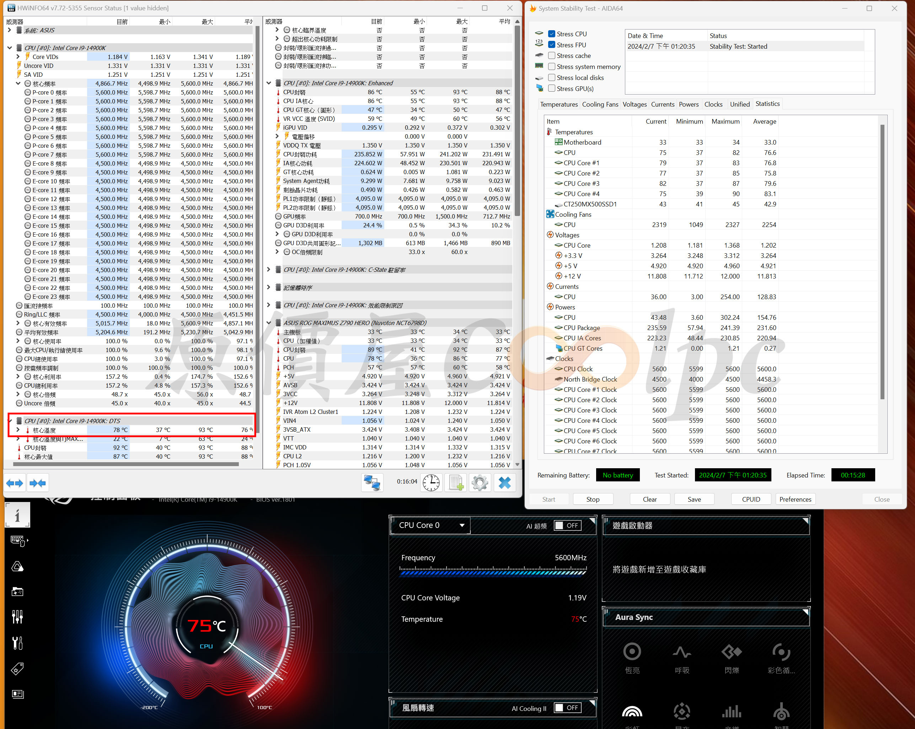
Task: Enable Stress GPU(s) checkbox
Action: pos(552,88)
